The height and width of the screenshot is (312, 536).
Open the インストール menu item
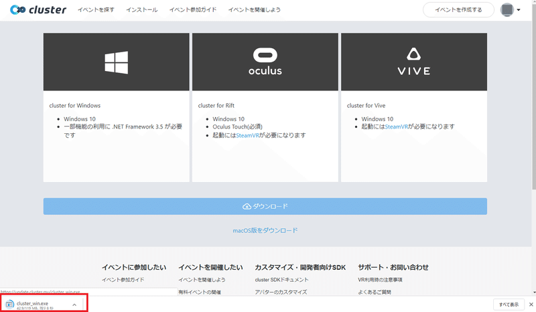pos(142,9)
